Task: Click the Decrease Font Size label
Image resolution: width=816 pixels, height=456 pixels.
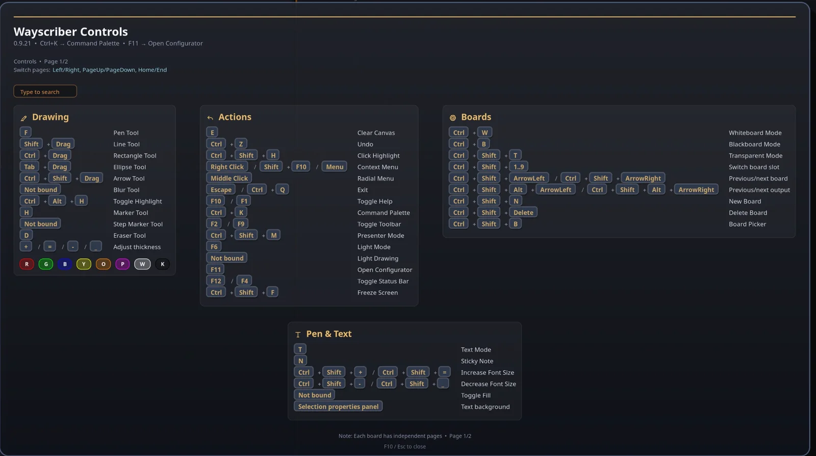Action: point(489,384)
